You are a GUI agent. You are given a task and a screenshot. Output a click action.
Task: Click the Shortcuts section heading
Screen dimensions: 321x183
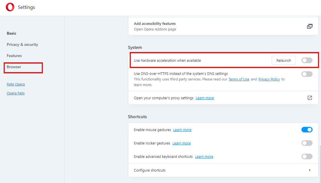[x=137, y=117]
